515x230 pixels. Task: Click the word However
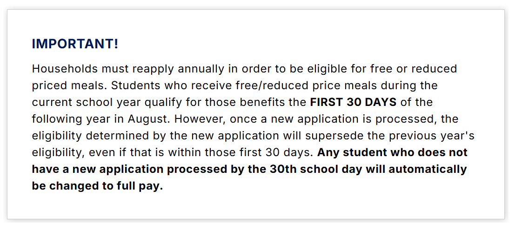pos(201,119)
